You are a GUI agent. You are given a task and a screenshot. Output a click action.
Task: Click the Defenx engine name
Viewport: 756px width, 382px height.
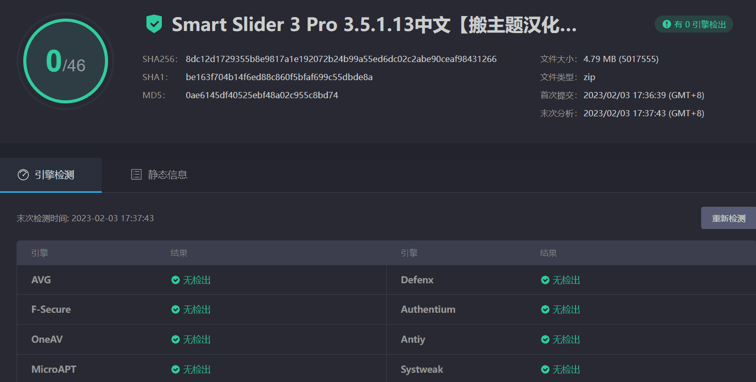pos(417,280)
